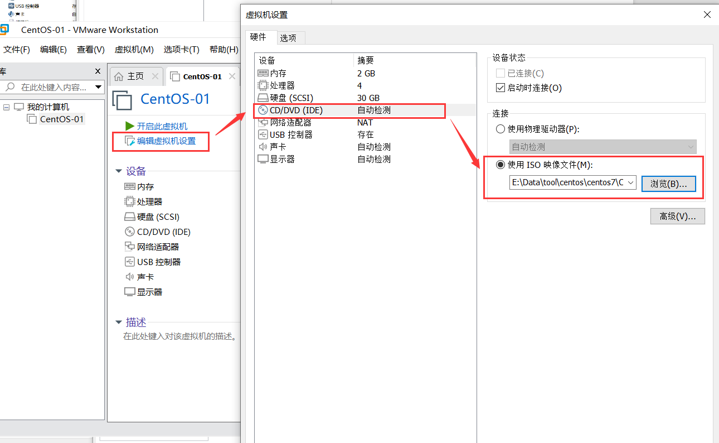Click the library search input field
Image resolution: width=719 pixels, height=443 pixels.
[x=52, y=88]
